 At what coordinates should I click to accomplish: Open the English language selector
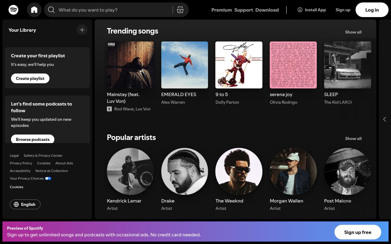coord(25,204)
